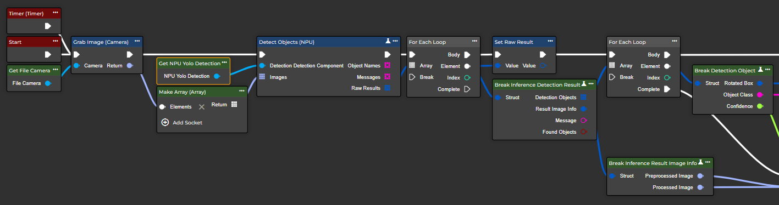
Task: Click the experimental flask icon on Detect Objects
Action: click(388, 41)
